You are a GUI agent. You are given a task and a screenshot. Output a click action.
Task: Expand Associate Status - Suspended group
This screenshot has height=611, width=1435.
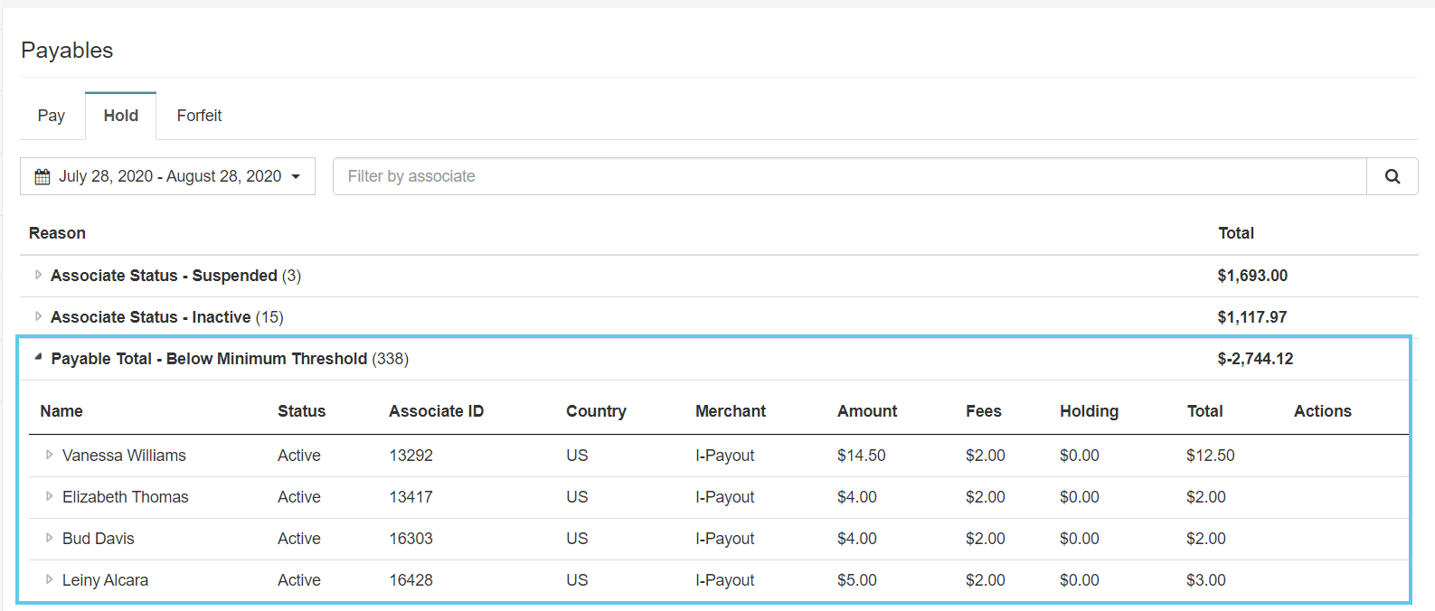(x=38, y=275)
